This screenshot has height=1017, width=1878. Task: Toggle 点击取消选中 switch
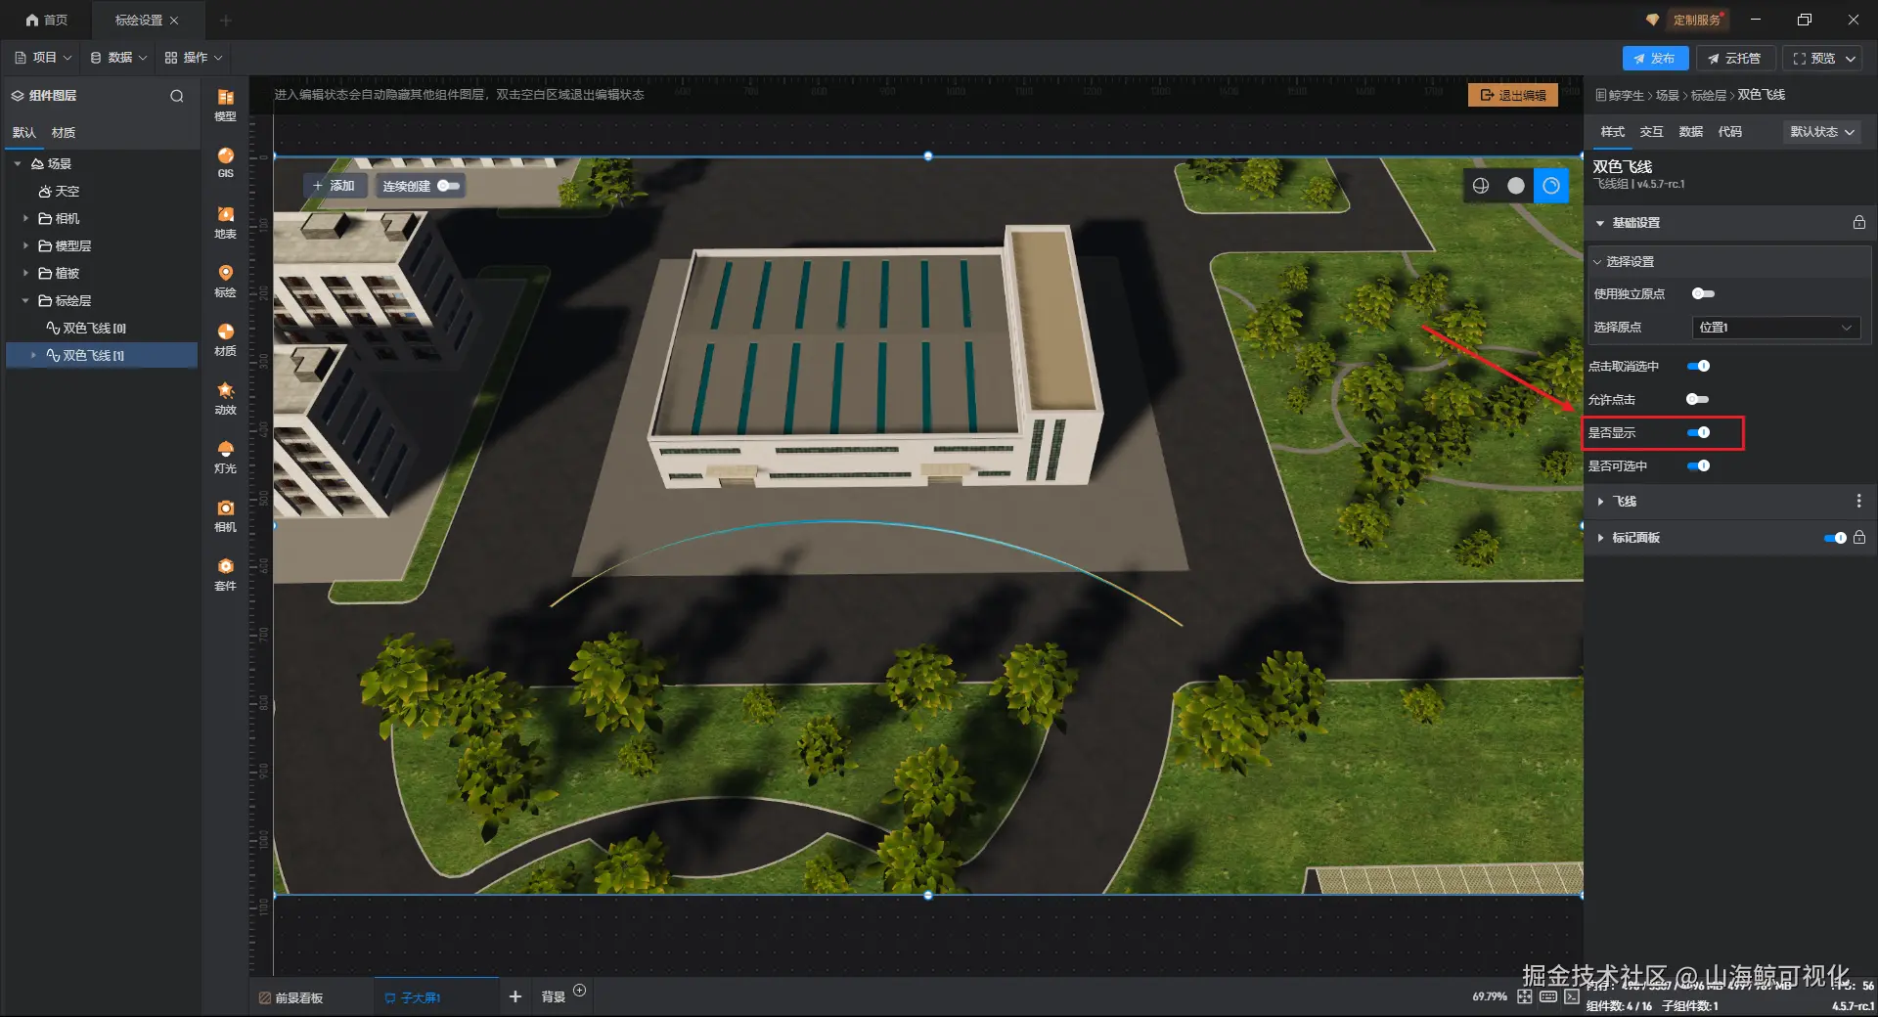pos(1699,366)
